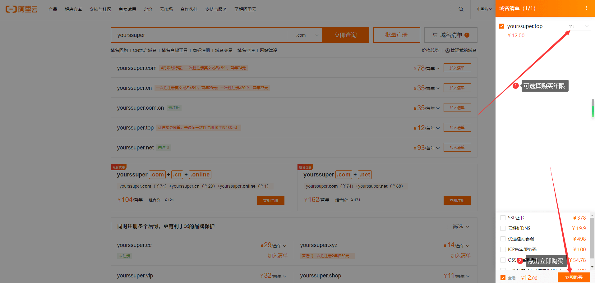Uncheck the yourssuper.top domain checkbox

coord(502,26)
